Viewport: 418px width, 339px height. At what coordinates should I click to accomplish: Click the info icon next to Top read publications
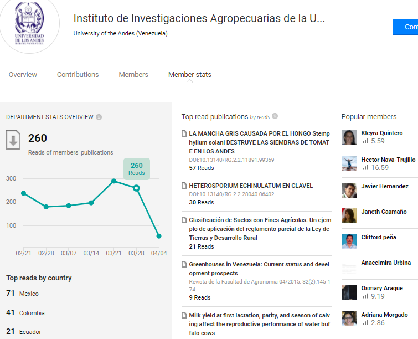click(x=275, y=116)
